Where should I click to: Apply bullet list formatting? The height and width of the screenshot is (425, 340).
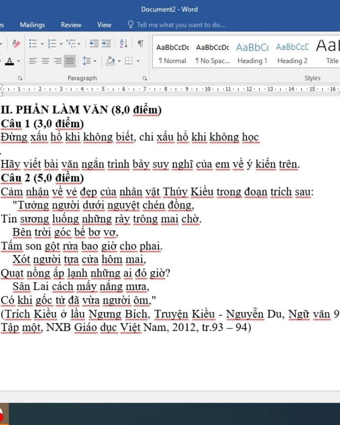tap(33, 43)
